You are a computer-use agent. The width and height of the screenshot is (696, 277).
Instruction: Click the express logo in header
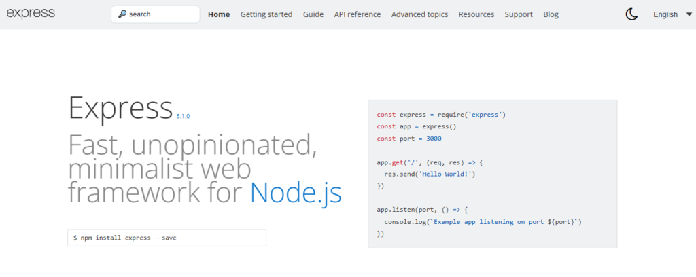(x=31, y=14)
